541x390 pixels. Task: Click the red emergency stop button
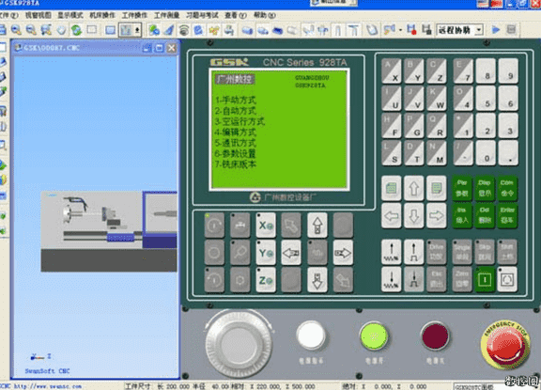click(x=505, y=344)
